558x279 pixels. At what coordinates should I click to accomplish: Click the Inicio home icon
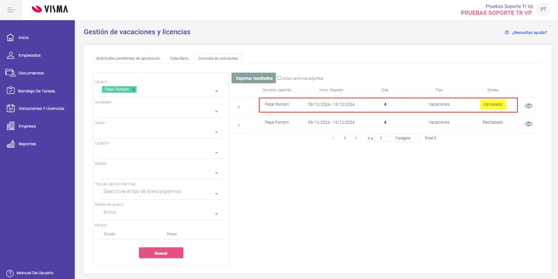[x=10, y=37]
